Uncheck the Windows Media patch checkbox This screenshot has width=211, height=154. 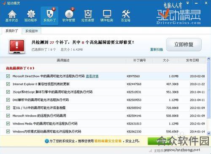[8, 124]
